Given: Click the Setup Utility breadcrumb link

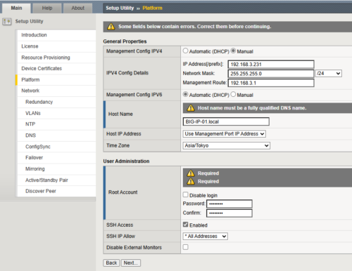Looking at the screenshot, I should coord(120,8).
